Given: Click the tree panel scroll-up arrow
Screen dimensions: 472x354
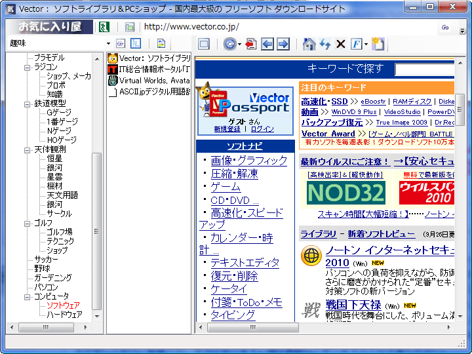Looking at the screenshot, I should (97, 59).
